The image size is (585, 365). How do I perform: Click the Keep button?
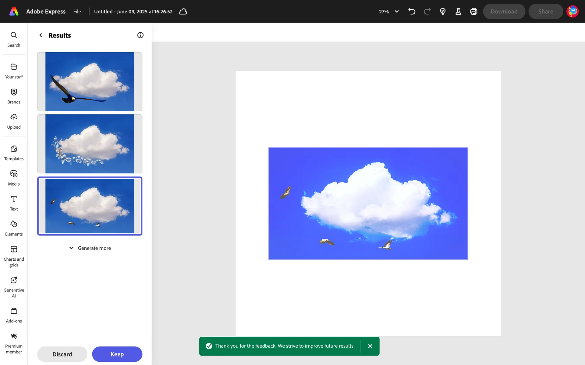117,354
